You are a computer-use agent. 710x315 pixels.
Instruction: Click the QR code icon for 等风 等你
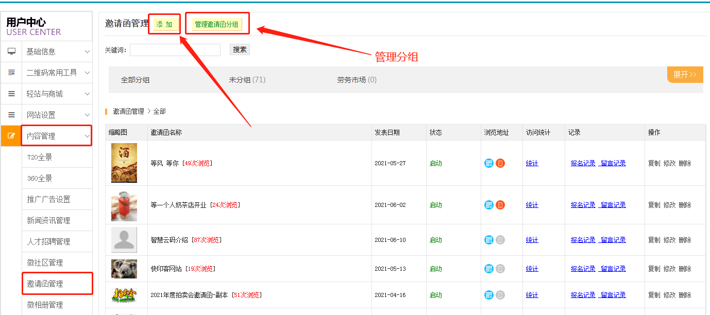coord(489,163)
